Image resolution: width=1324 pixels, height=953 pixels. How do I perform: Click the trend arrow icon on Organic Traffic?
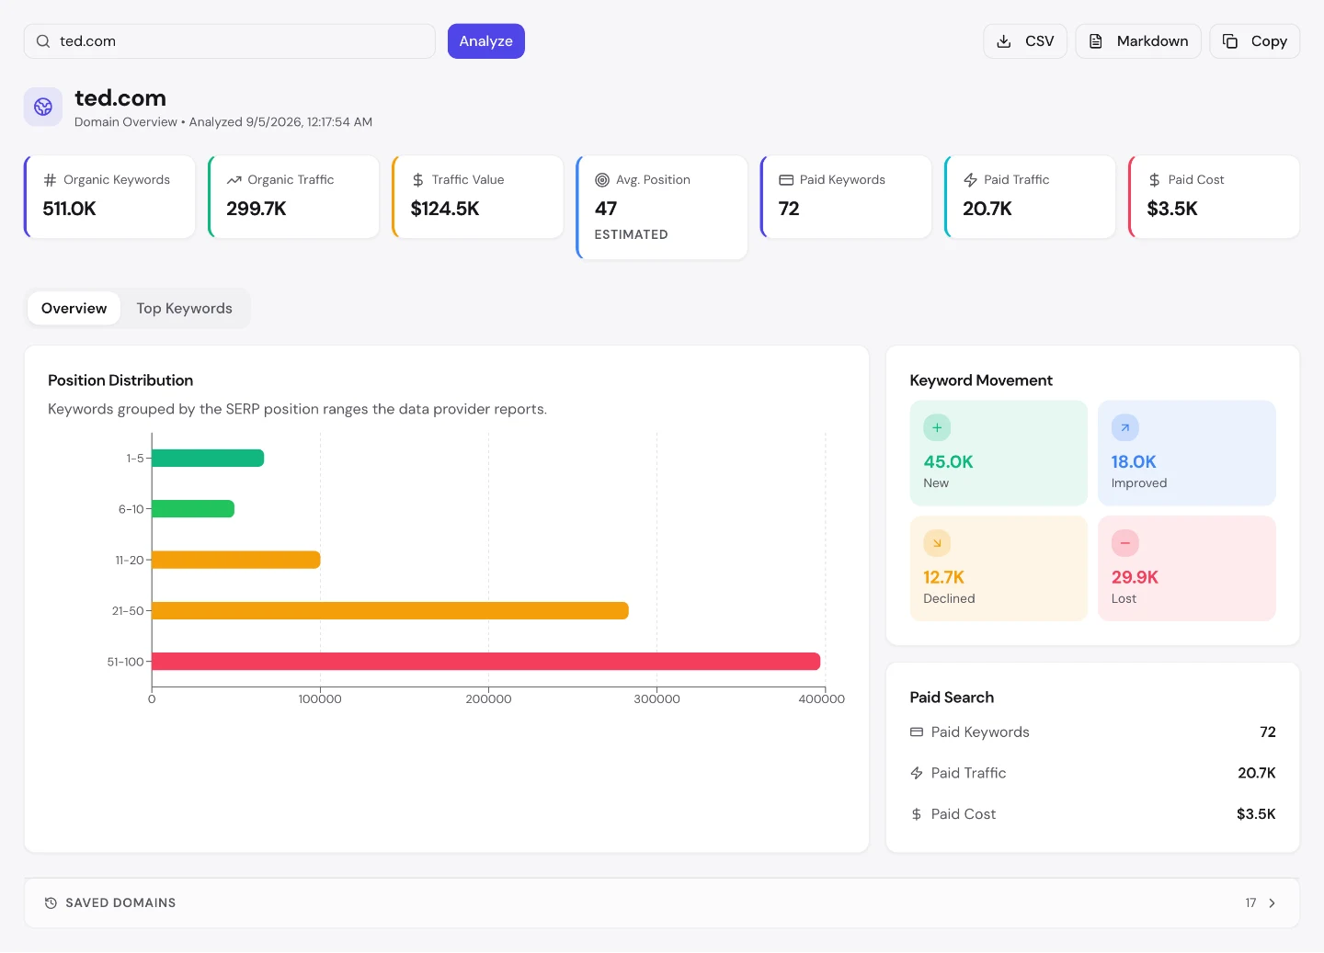click(x=234, y=180)
